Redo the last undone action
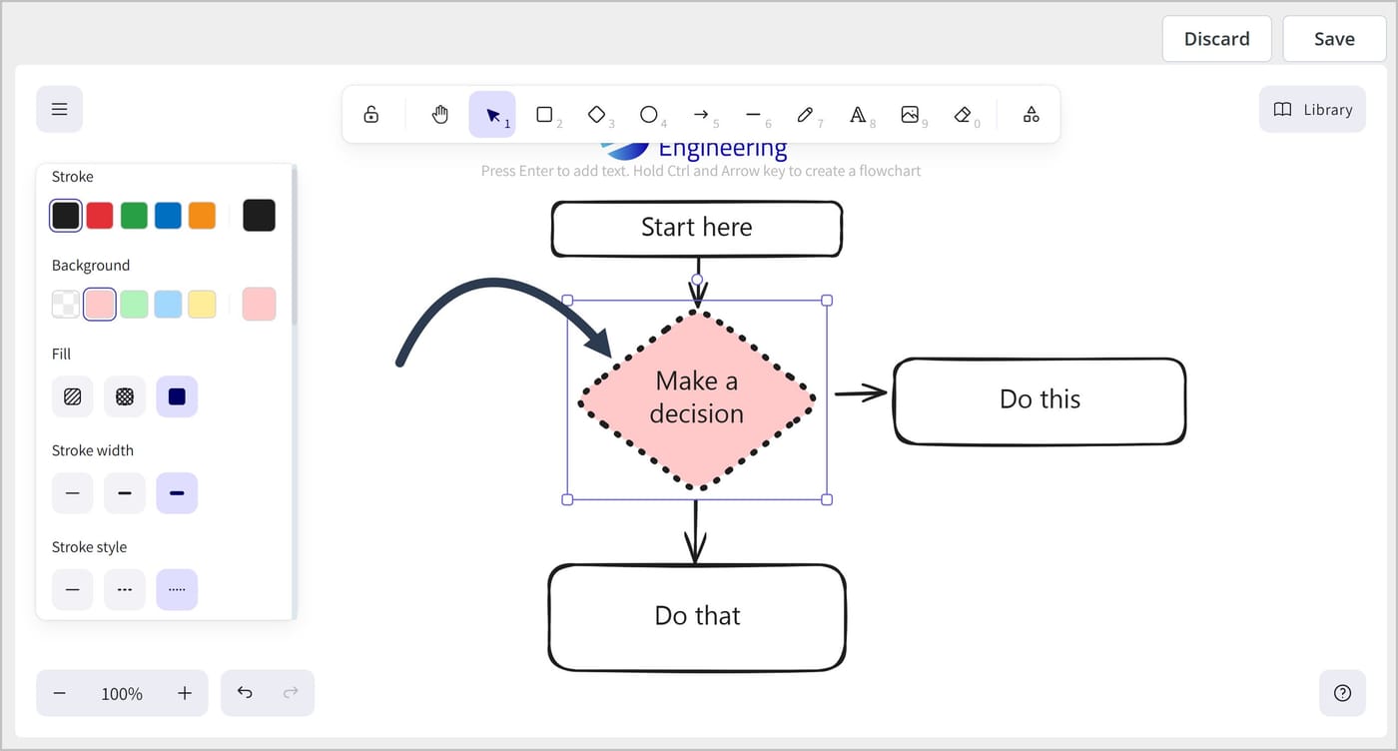This screenshot has width=1398, height=751. pos(291,693)
